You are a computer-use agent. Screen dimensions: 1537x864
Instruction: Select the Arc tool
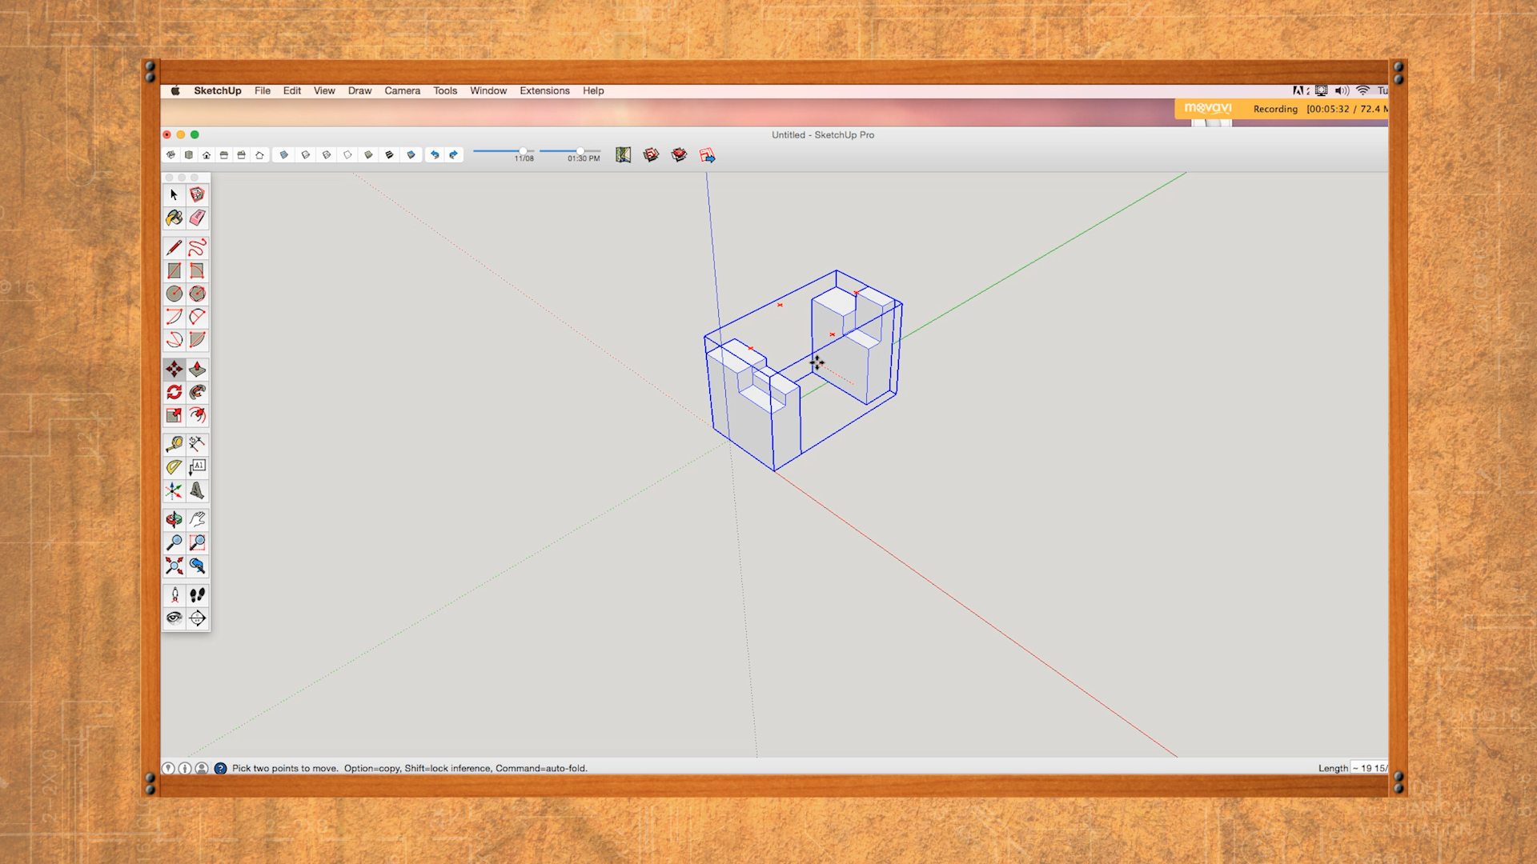pos(174,317)
